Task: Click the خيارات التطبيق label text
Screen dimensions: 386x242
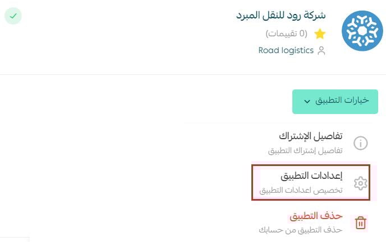Action: point(342,100)
